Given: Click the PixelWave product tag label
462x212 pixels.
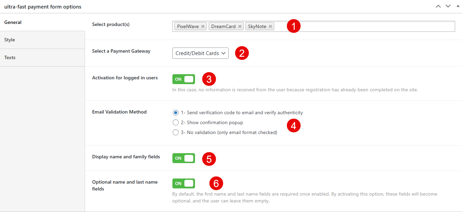Looking at the screenshot, I should pos(188,26).
